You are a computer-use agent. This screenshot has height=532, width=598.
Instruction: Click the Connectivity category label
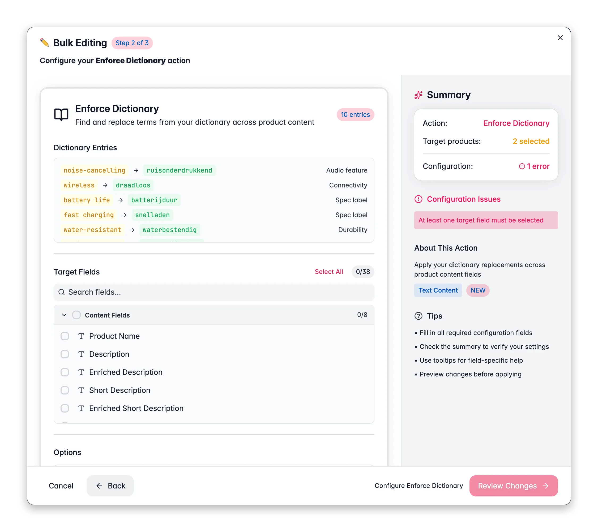pos(348,185)
